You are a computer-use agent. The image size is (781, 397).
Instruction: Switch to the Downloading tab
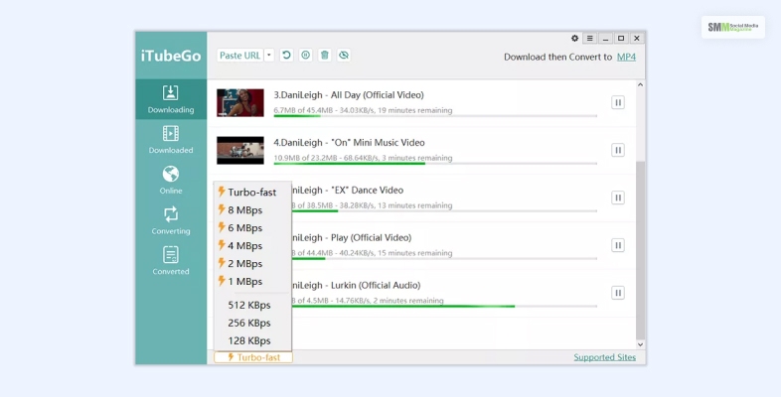coord(171,99)
